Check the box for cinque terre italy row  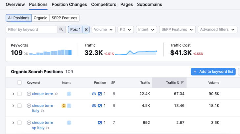pyautogui.click(x=19, y=106)
